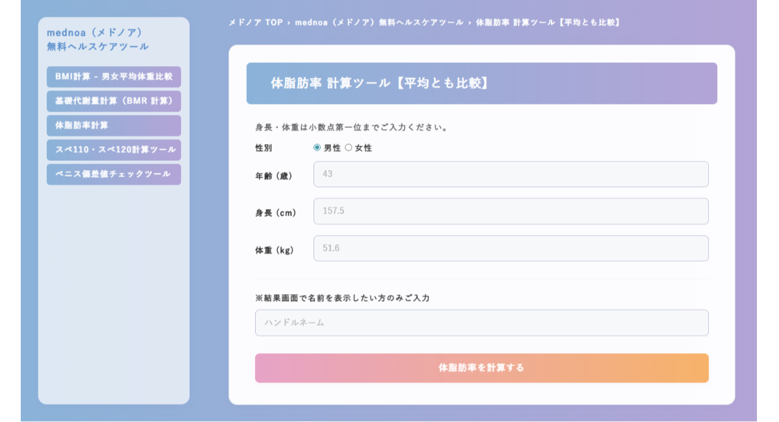Screen dimensions: 779x422
Task: Click the note 身長・体重は小数点第一位までご入力ください
Action: click(x=352, y=127)
